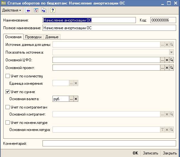Switch to the Проводки tab
This screenshot has width=180, height=157.
33,37
